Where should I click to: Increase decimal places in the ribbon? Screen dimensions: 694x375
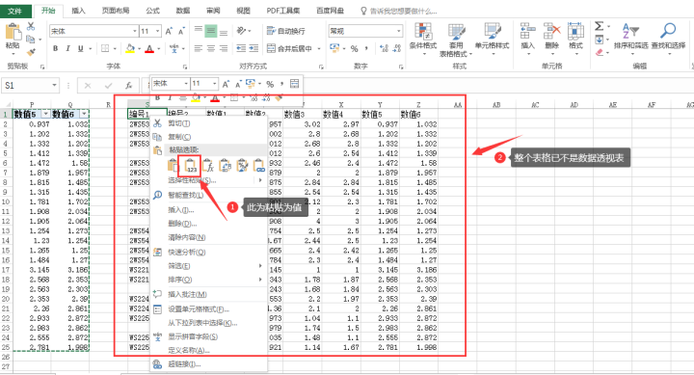[384, 49]
